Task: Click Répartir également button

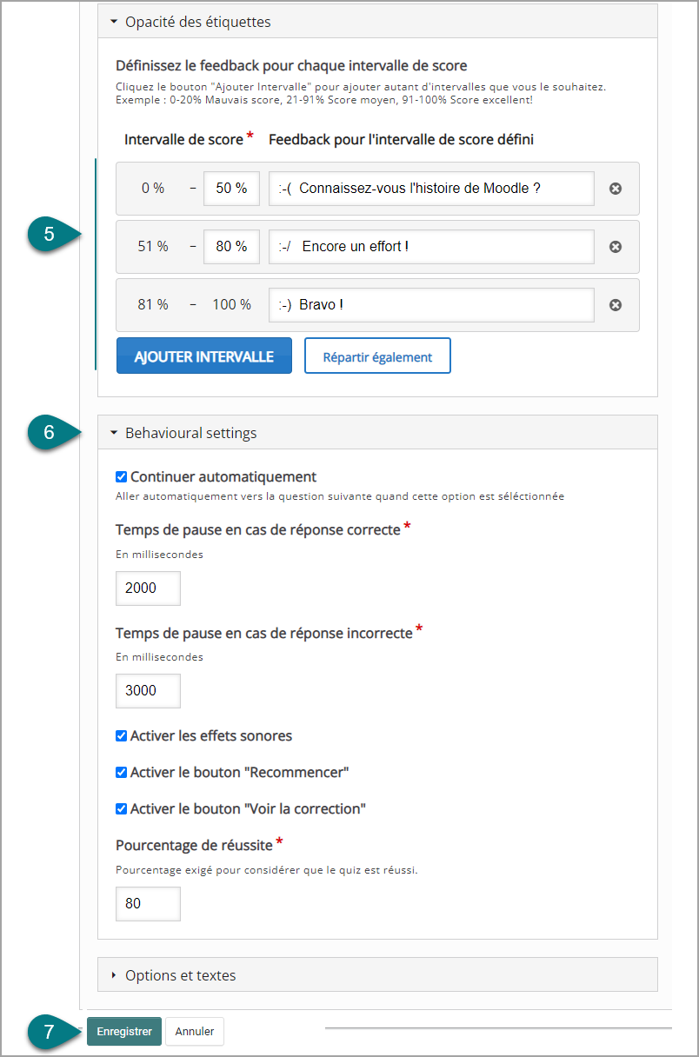Action: pos(377,356)
